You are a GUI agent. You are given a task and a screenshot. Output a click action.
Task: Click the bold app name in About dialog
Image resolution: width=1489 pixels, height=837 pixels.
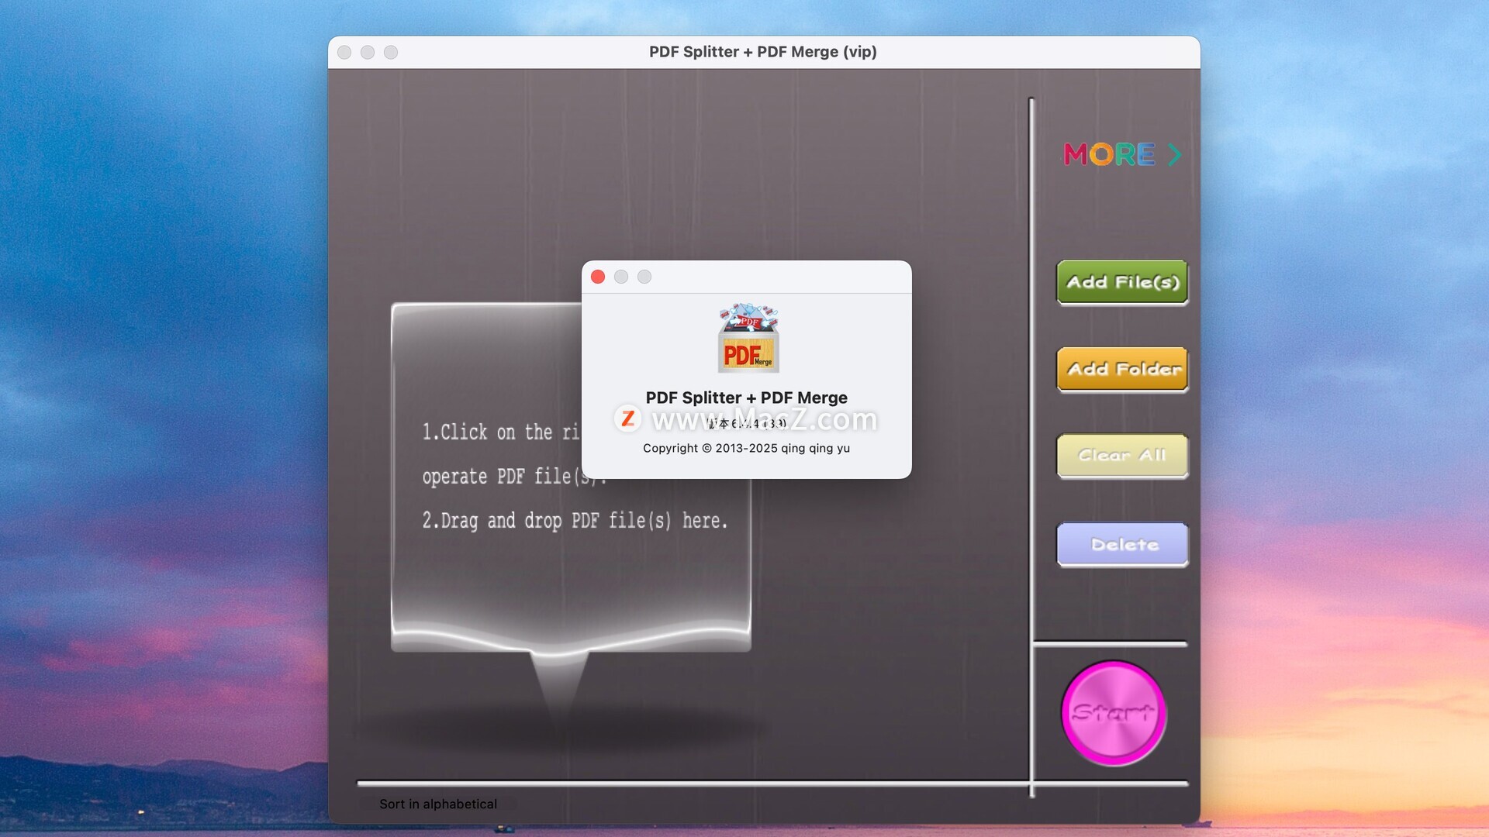746,398
